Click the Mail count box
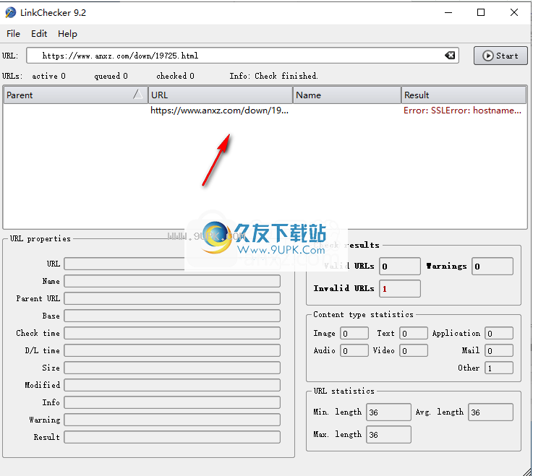The width and height of the screenshot is (533, 476). coord(499,350)
